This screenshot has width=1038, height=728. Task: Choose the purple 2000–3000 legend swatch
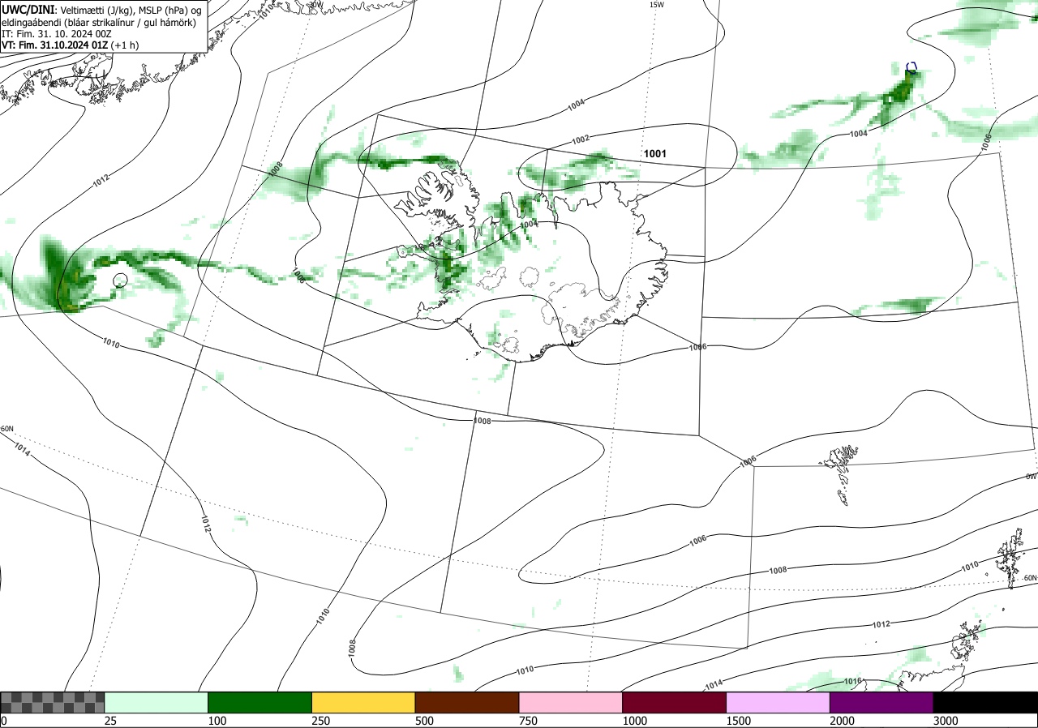(881, 702)
